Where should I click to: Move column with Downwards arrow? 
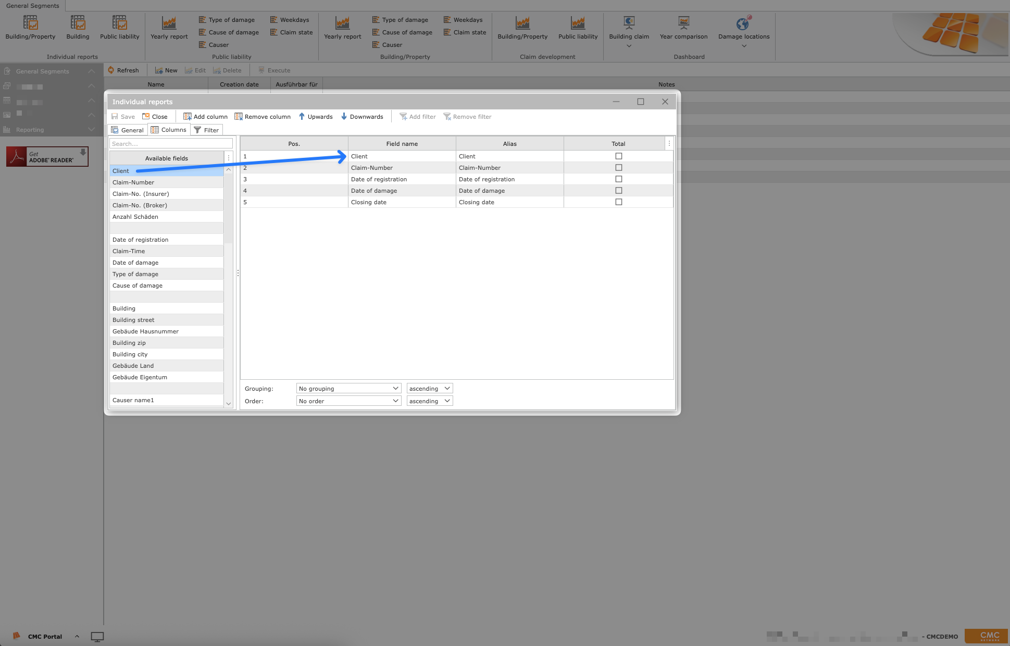pos(344,117)
